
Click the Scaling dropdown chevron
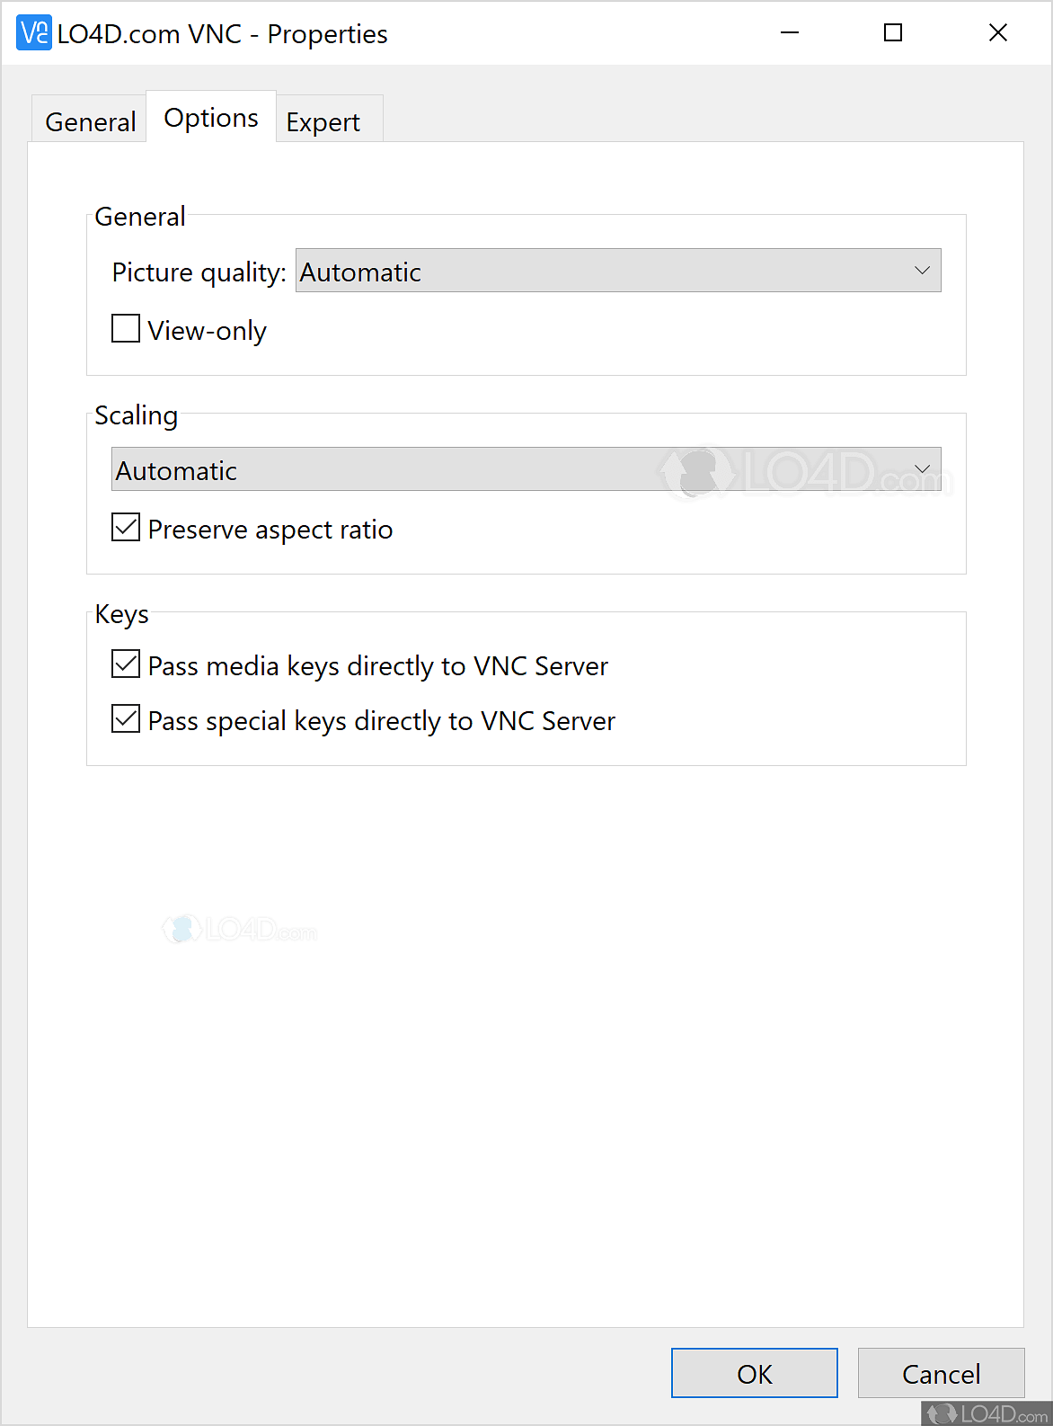[923, 468]
